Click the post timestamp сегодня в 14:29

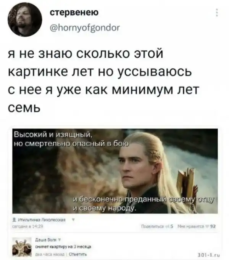[28, 226]
